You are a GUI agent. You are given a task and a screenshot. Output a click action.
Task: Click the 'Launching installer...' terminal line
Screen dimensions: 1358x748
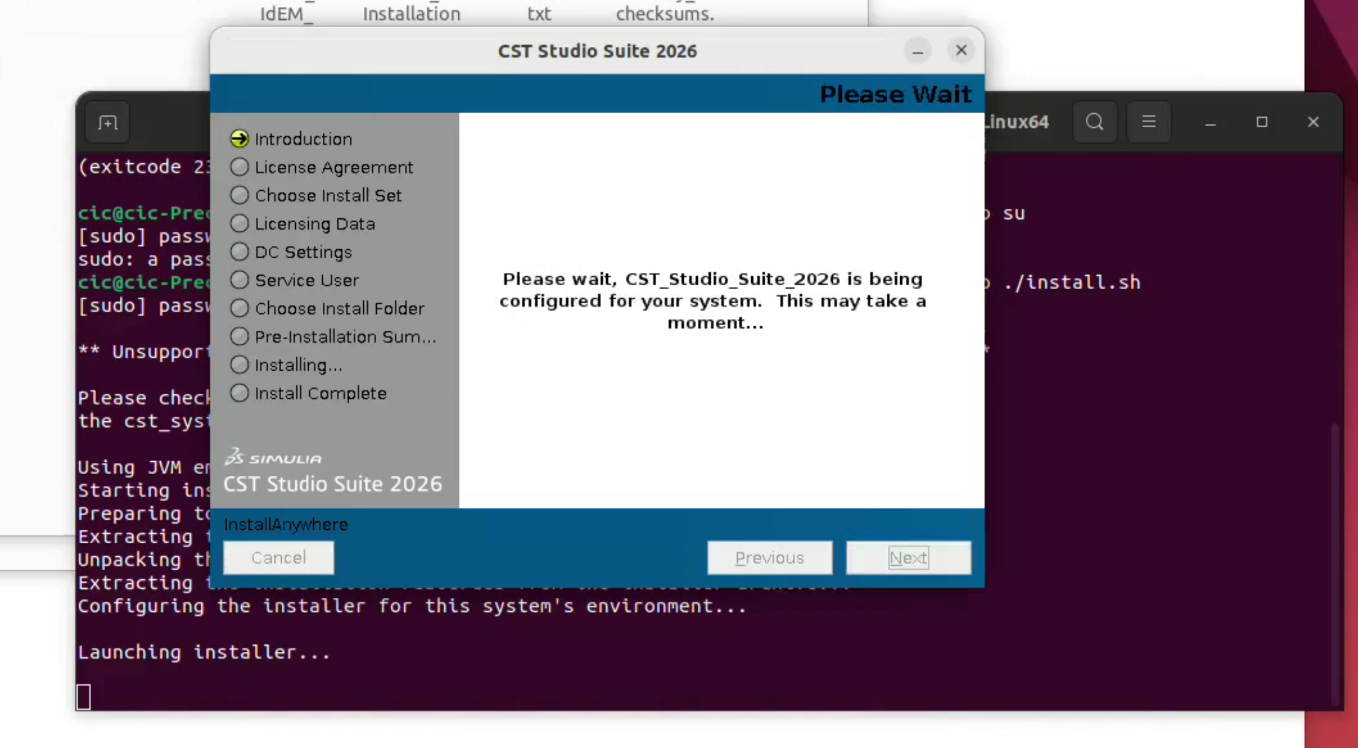coord(204,652)
